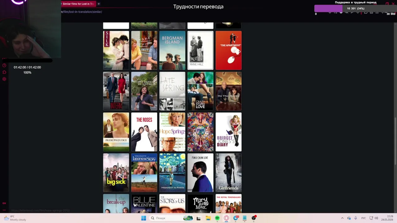Open the Midnight in Paris poster
This screenshot has width=397, height=223.
(x=172, y=173)
